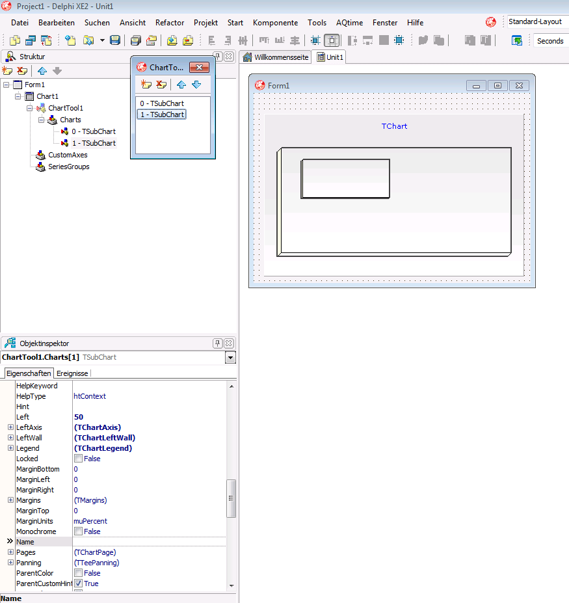Image resolution: width=569 pixels, height=603 pixels.
Task: Toggle the ParentColor checkbox
Action: (79, 572)
